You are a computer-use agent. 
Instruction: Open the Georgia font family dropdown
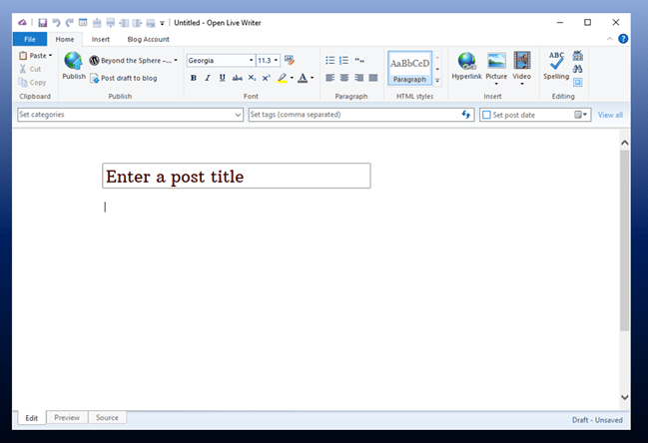tap(252, 60)
